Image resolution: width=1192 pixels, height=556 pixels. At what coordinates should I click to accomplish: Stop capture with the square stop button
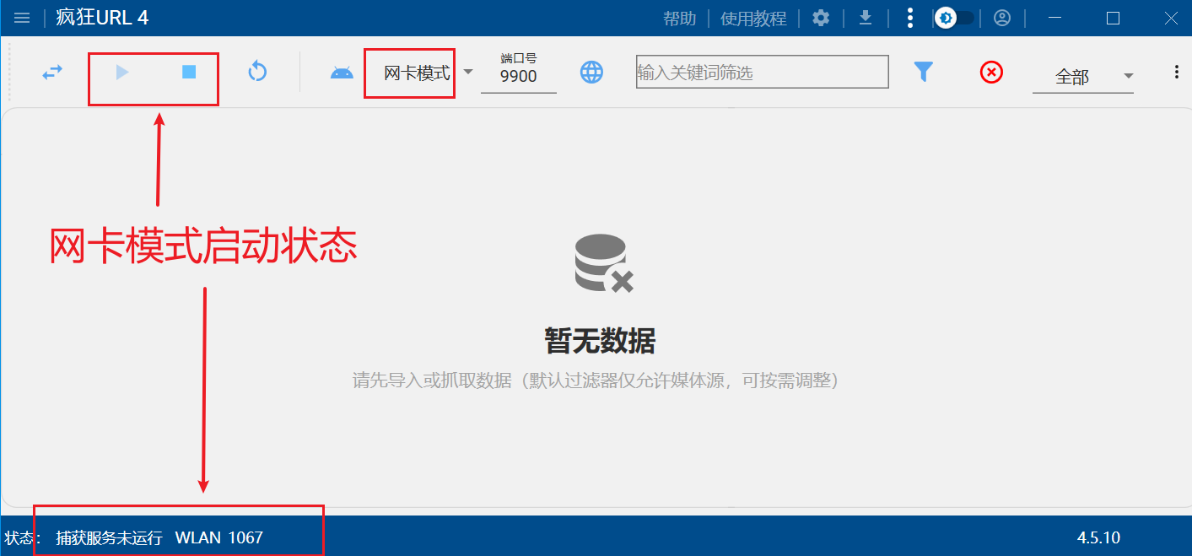tap(189, 73)
